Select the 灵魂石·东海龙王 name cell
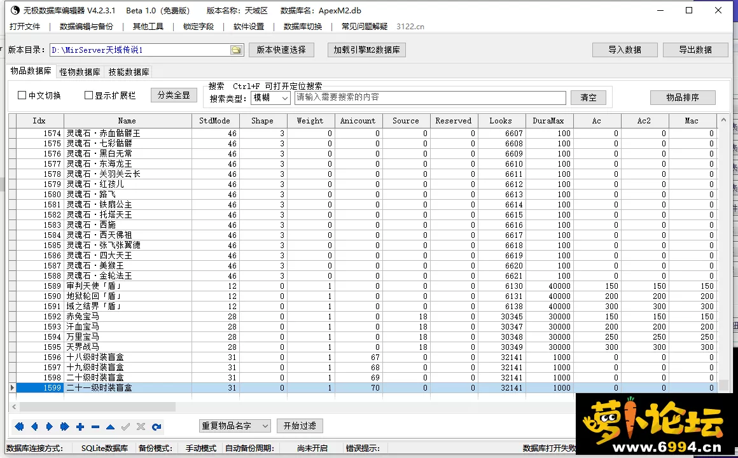 [127, 164]
